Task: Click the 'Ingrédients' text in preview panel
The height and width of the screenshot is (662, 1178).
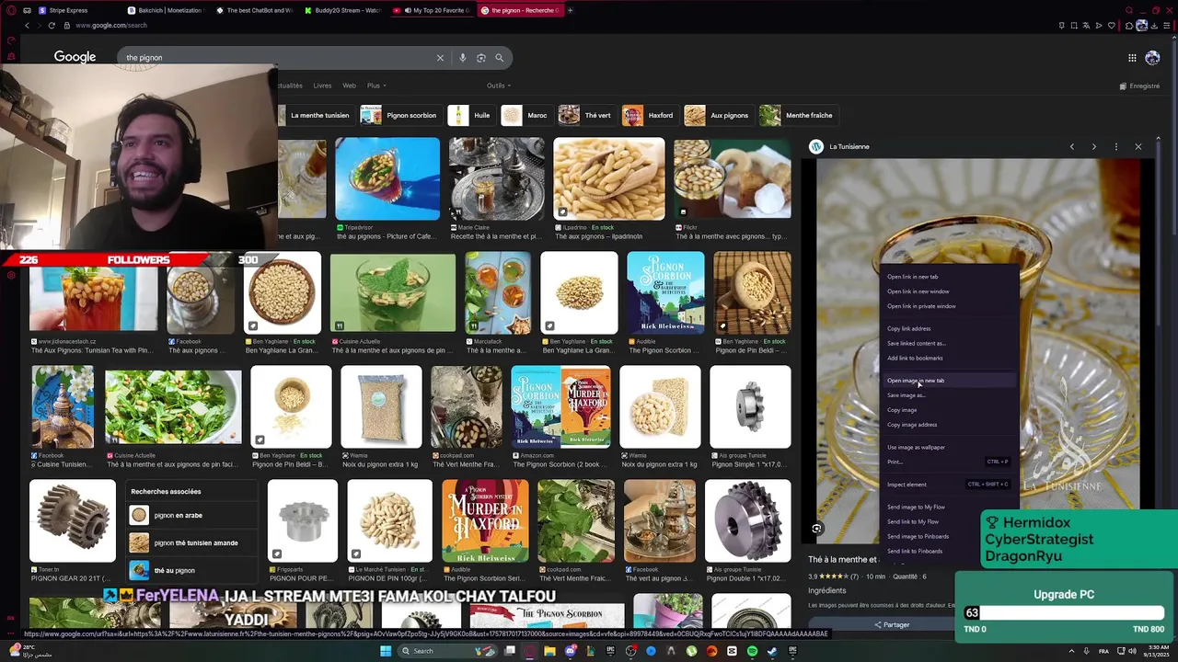Action: pyautogui.click(x=826, y=591)
